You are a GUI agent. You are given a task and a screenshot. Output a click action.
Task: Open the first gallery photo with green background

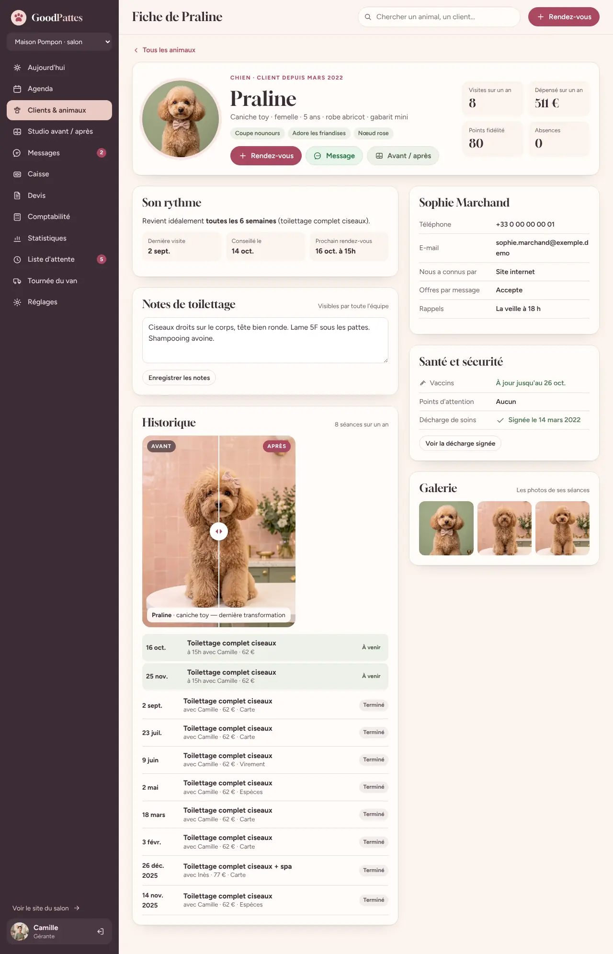click(x=446, y=528)
